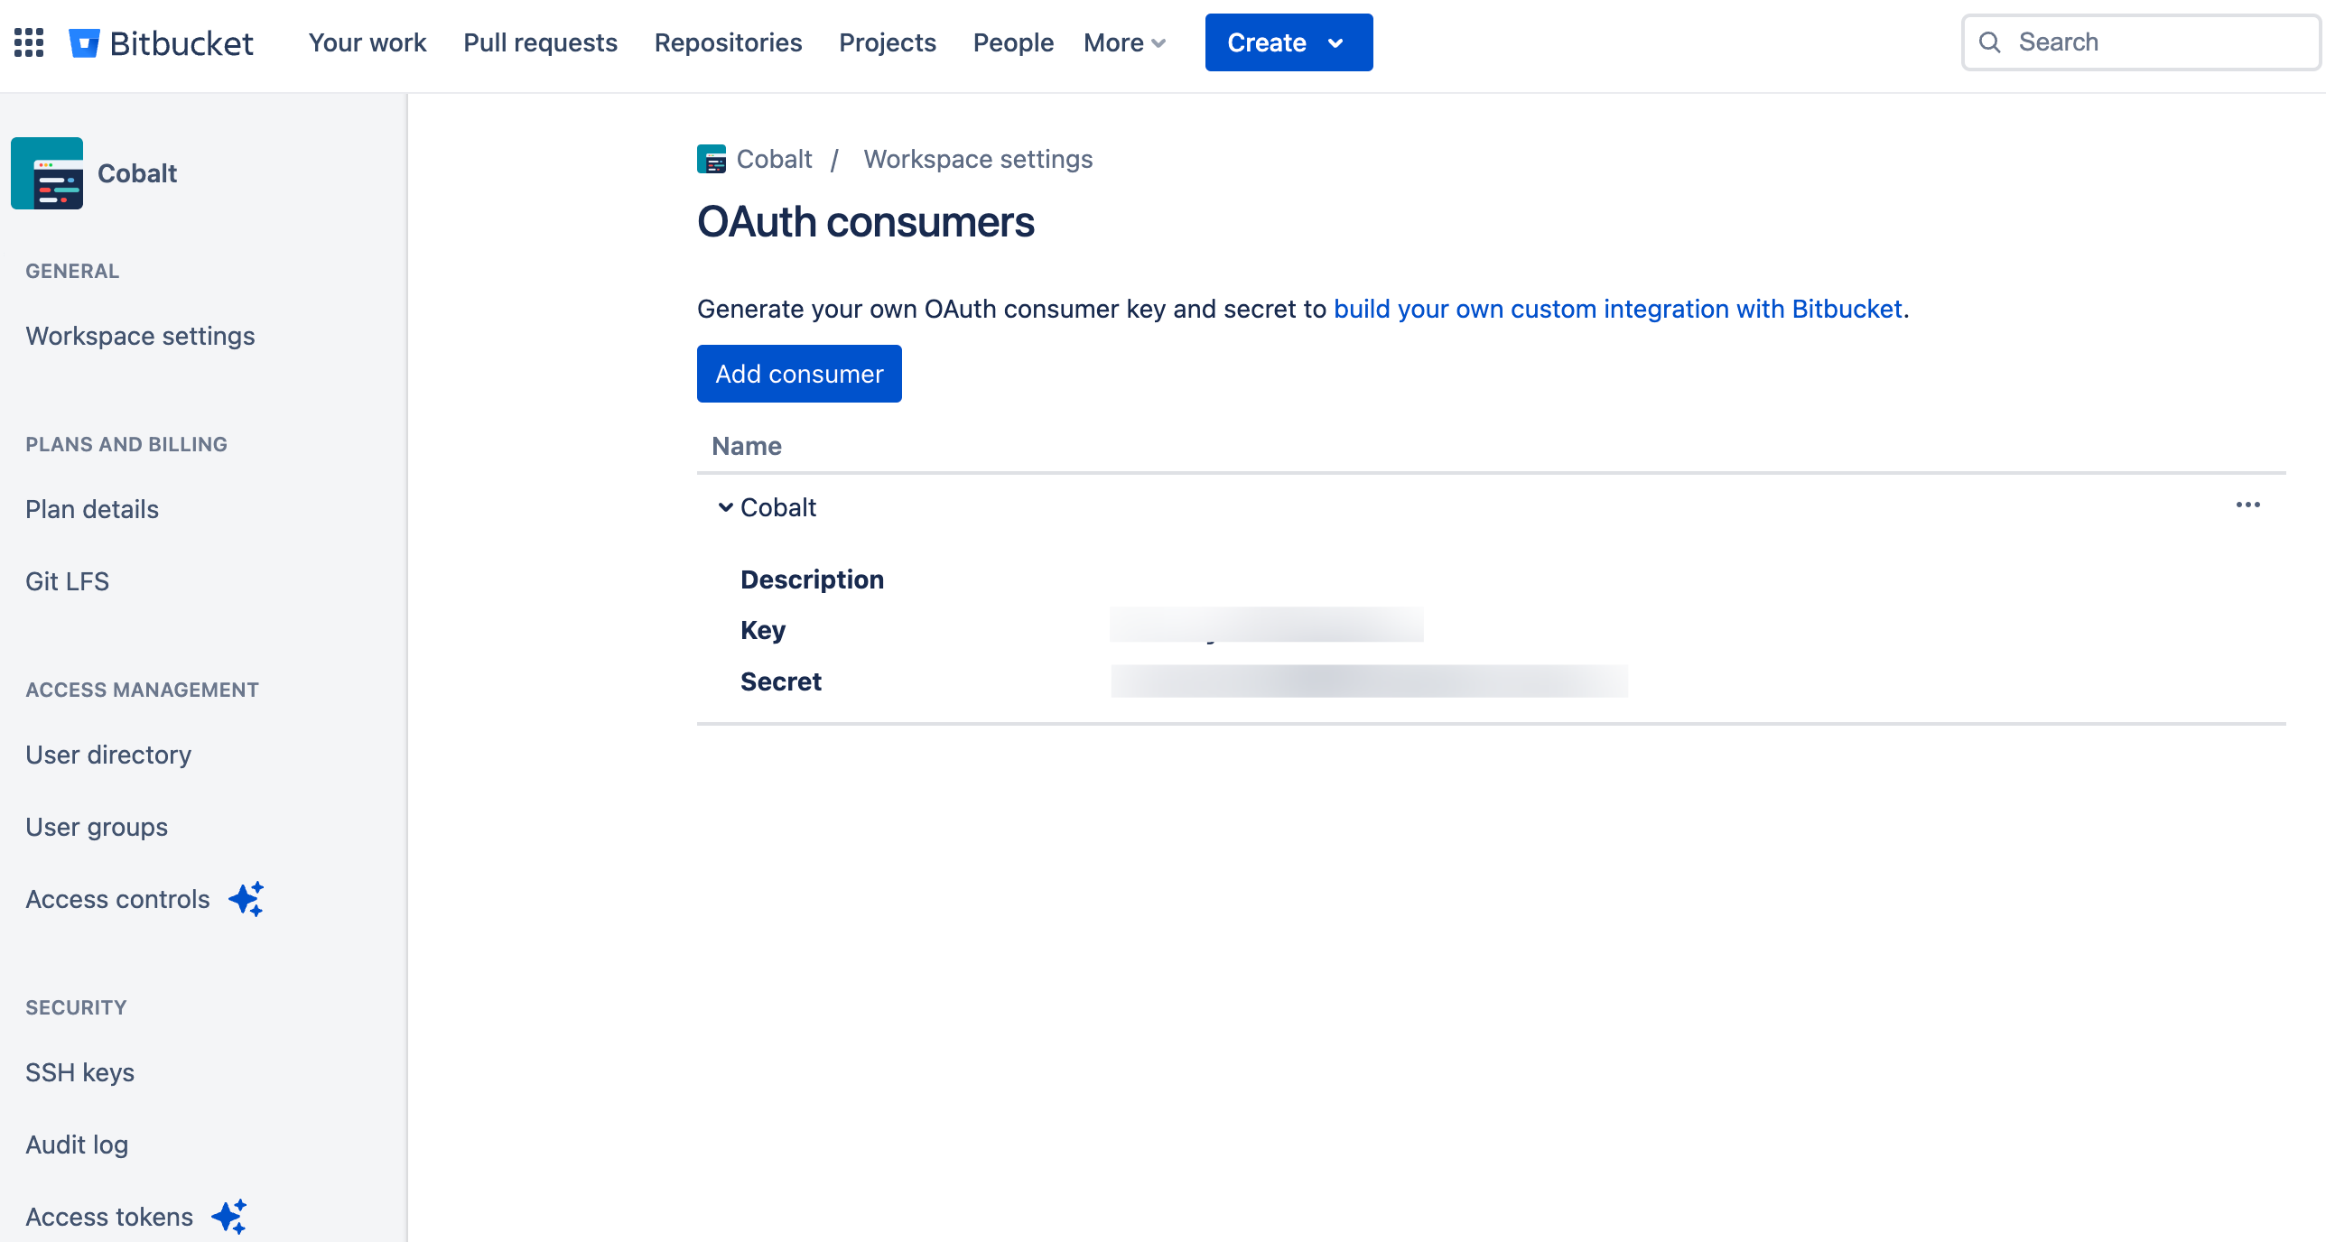Open SSH keys in the sidebar
The height and width of the screenshot is (1242, 2326).
coord(79,1072)
